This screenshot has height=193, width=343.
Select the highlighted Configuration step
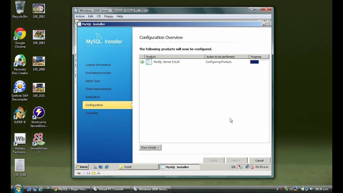click(x=107, y=105)
